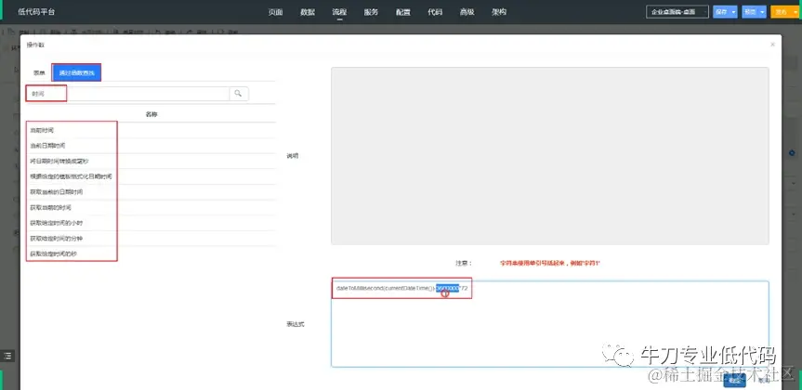Select the 当前时间 function row
The image size is (802, 390).
[151, 130]
